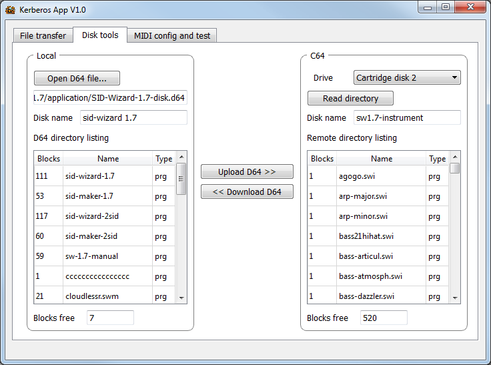Click the local listing Blocks column header
The height and width of the screenshot is (365, 491).
pyautogui.click(x=49, y=159)
